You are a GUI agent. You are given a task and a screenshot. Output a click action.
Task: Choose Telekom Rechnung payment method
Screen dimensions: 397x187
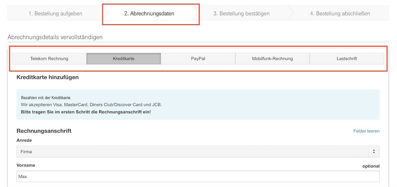49,59
